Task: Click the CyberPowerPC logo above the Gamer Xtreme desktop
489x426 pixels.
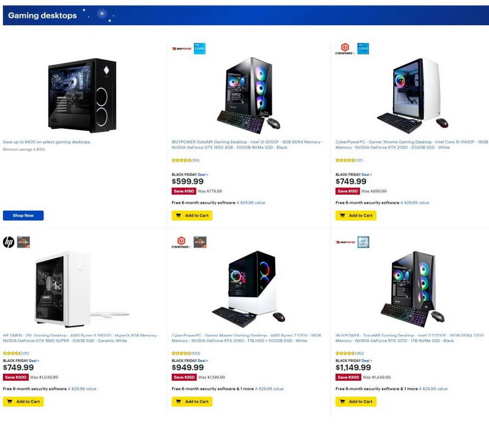Action: point(345,49)
